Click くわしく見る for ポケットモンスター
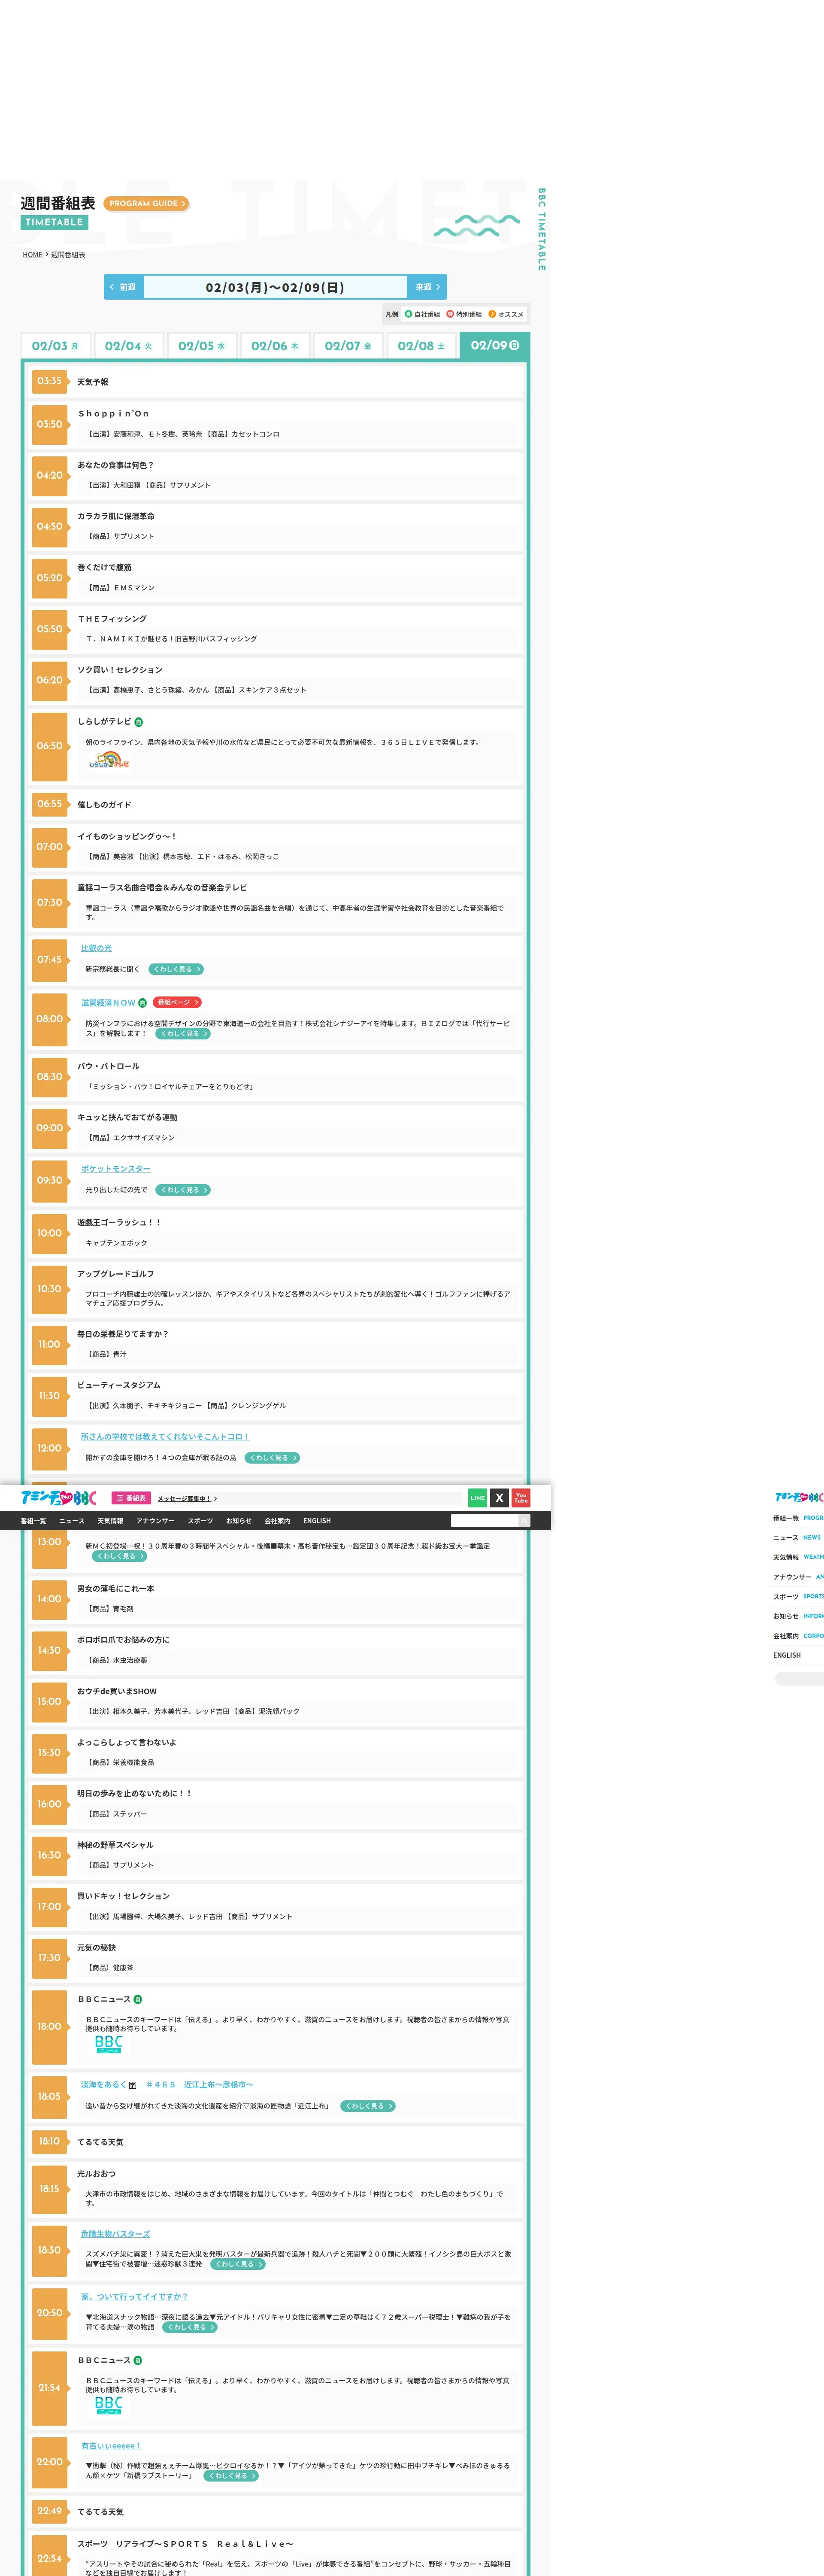 (183, 1190)
